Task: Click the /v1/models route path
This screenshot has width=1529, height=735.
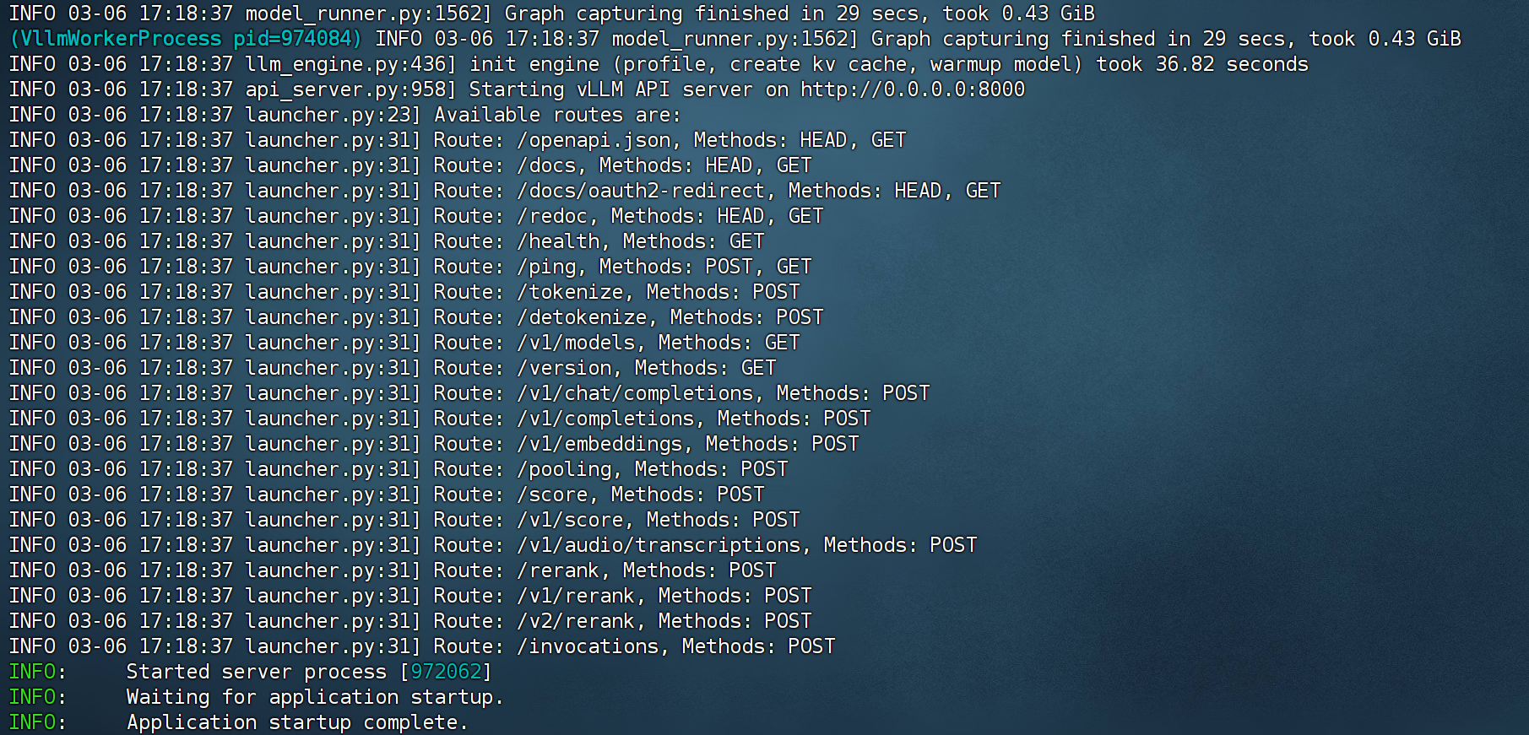Action: point(576,343)
